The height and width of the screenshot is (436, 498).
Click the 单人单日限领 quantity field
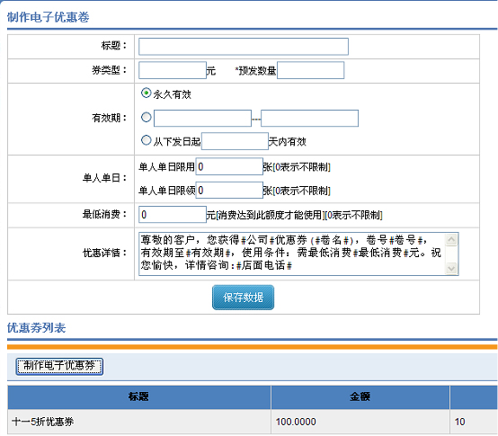[x=229, y=190]
